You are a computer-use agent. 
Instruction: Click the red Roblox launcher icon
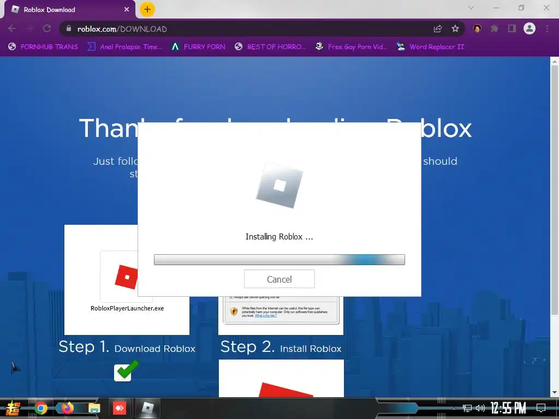(x=127, y=277)
